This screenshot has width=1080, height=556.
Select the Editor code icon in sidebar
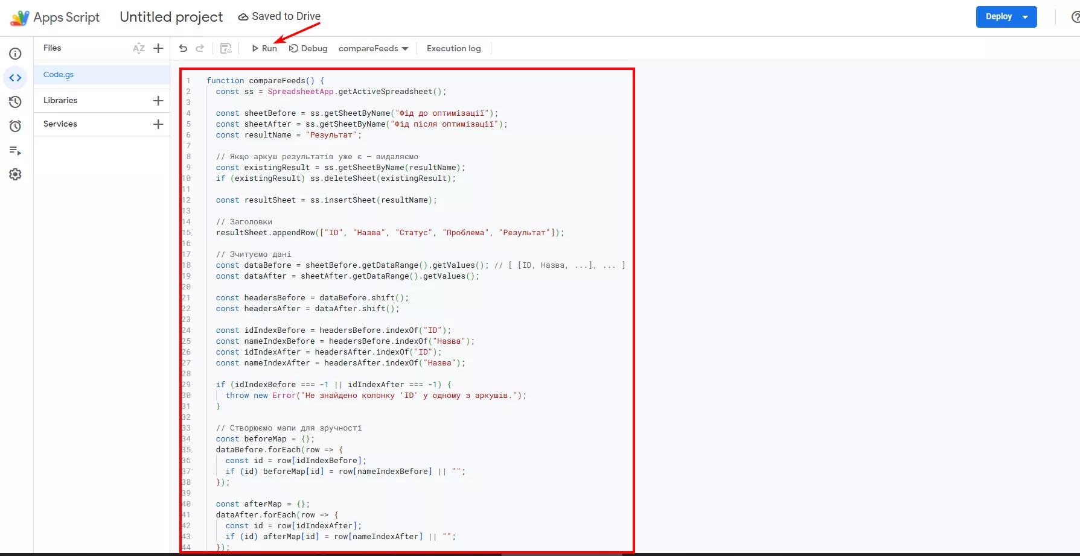click(x=16, y=78)
